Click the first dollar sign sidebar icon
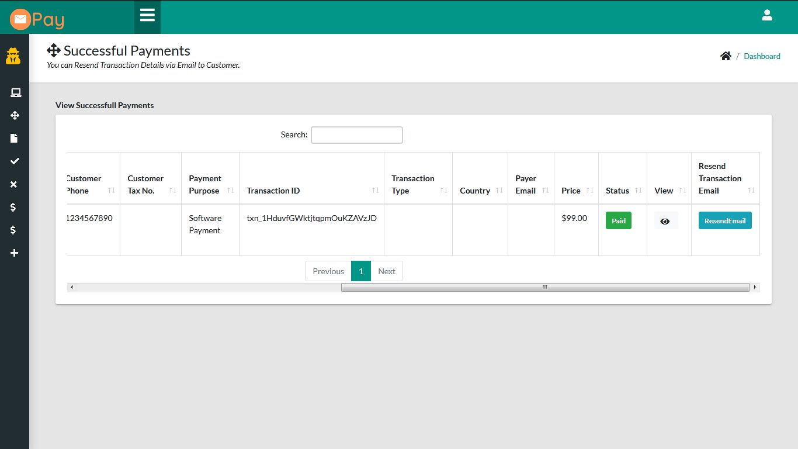Image resolution: width=798 pixels, height=449 pixels. click(15, 207)
